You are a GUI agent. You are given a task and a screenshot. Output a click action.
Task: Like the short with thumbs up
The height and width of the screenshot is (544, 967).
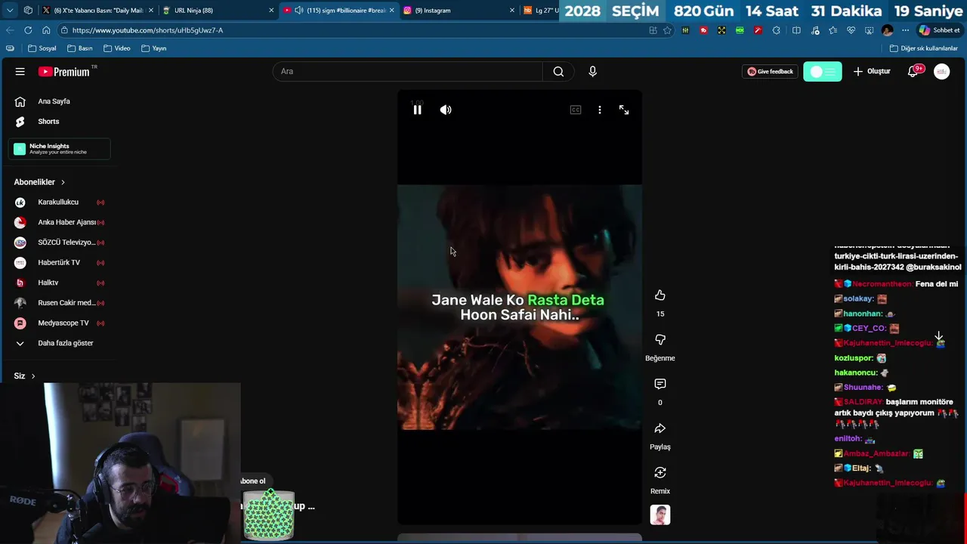[x=660, y=295]
